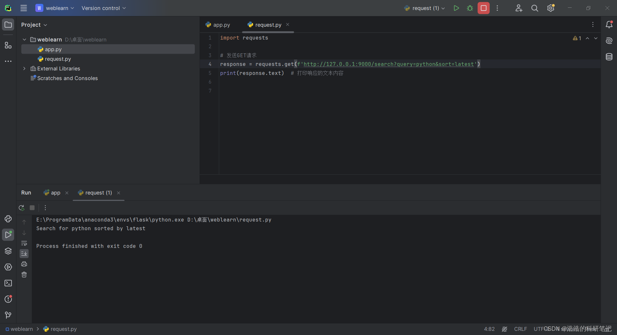Click print(response.text) on line 5

(252, 73)
